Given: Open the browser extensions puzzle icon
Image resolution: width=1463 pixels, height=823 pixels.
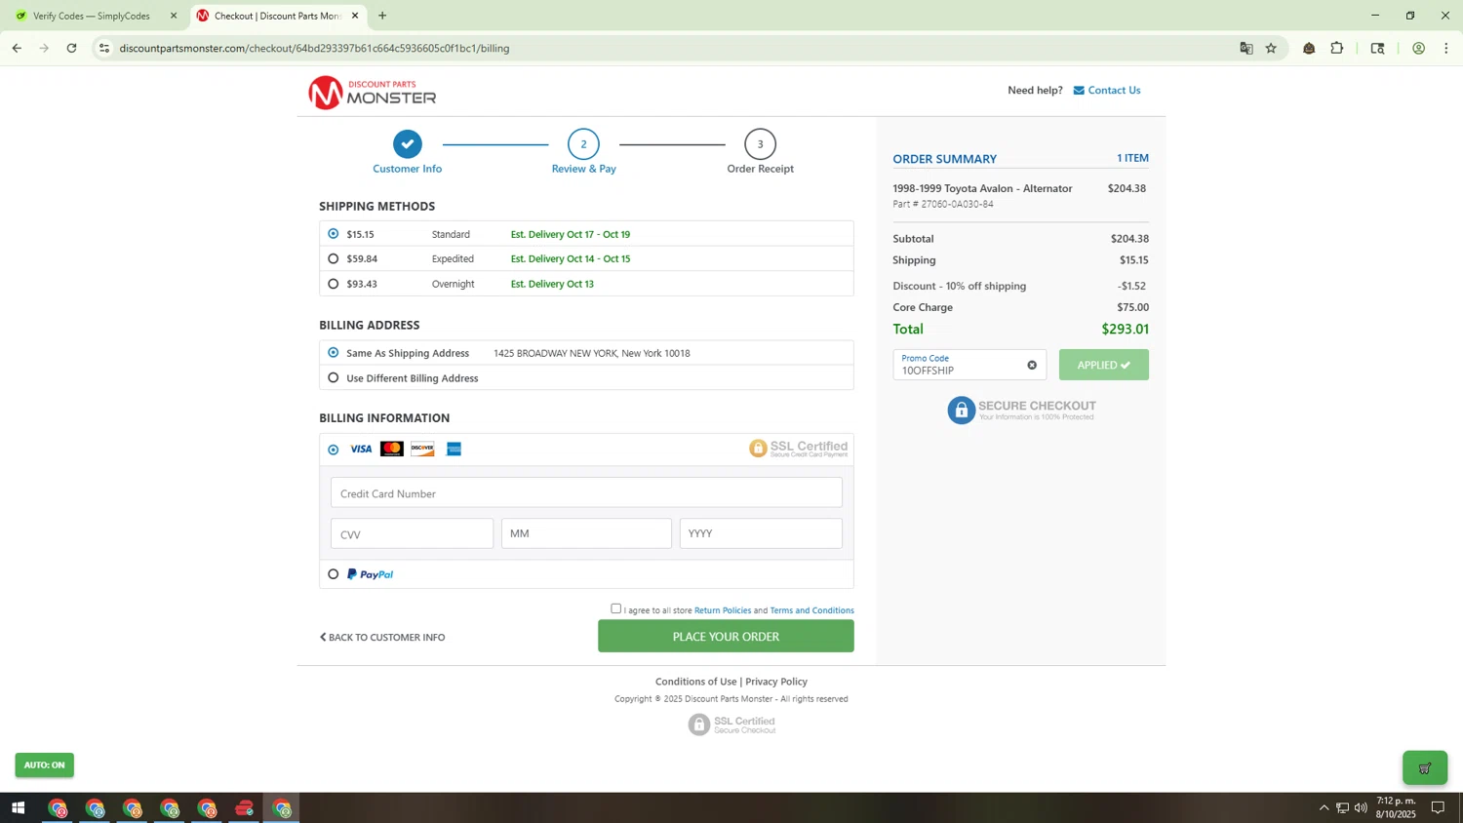Looking at the screenshot, I should coord(1337,48).
